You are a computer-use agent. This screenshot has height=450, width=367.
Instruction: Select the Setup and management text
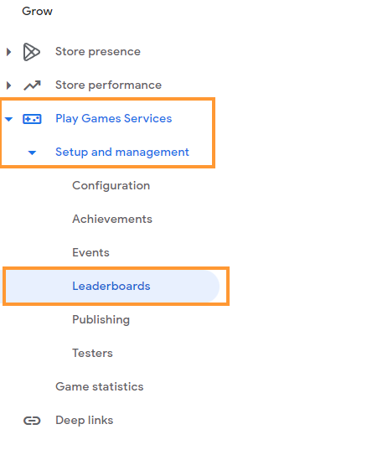coord(122,153)
